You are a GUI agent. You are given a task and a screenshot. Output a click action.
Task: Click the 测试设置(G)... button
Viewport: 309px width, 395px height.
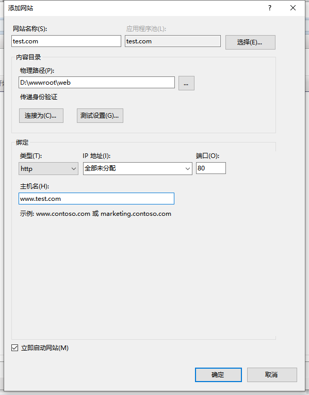click(x=100, y=116)
